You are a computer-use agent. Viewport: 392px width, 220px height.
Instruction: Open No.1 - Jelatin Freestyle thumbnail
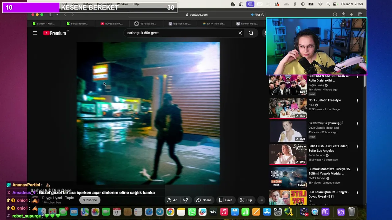(x=288, y=108)
